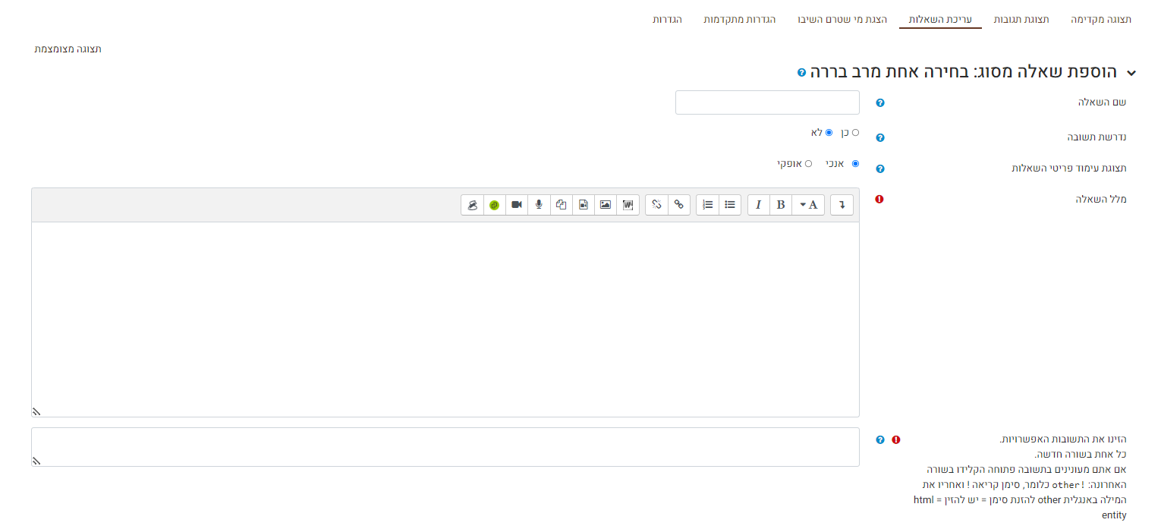
Task: Choose 'אופקי' horizontal alignment option
Action: [x=808, y=164]
